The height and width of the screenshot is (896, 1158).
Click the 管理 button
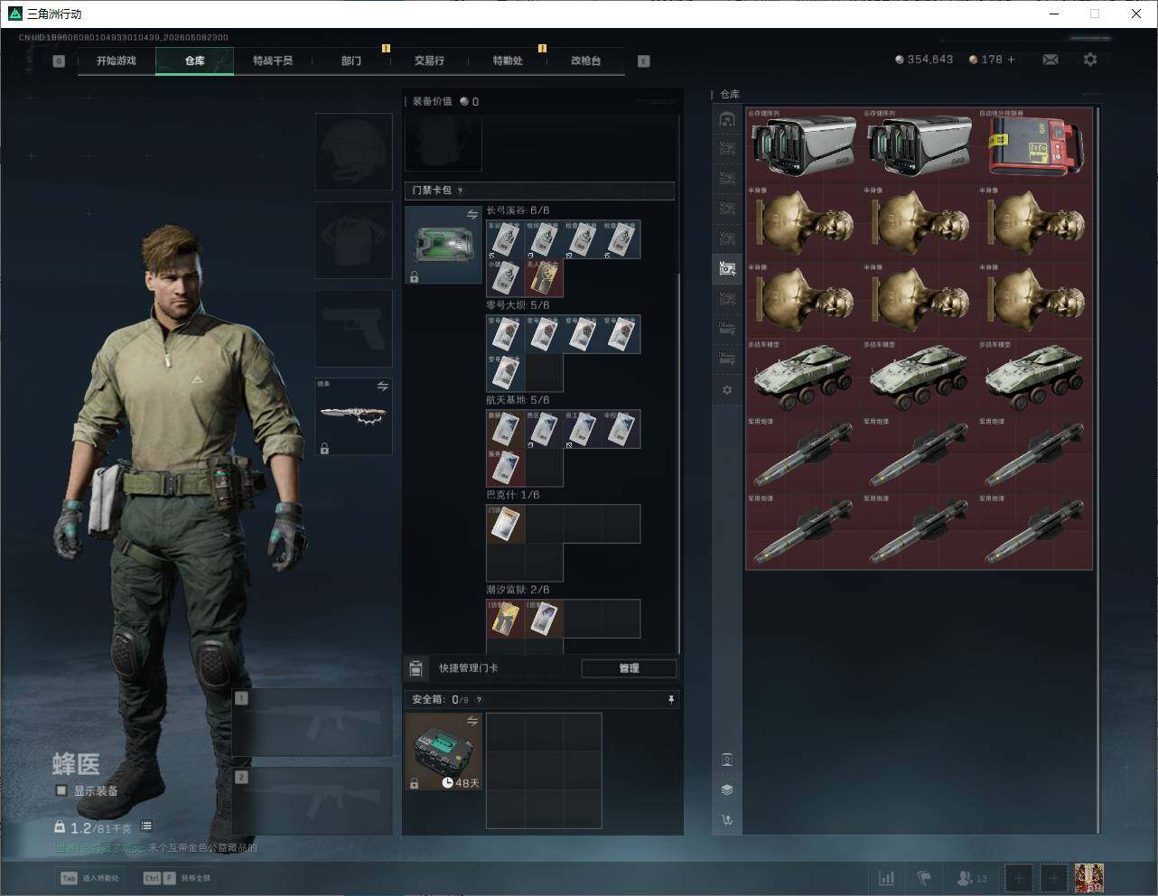629,668
